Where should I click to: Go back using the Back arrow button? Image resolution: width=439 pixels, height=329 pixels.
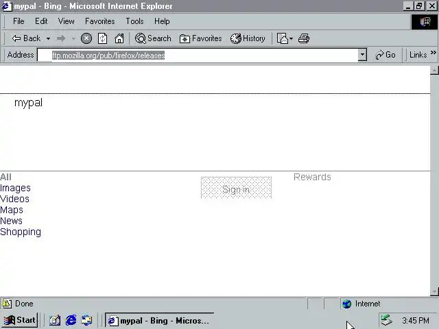pos(26,38)
